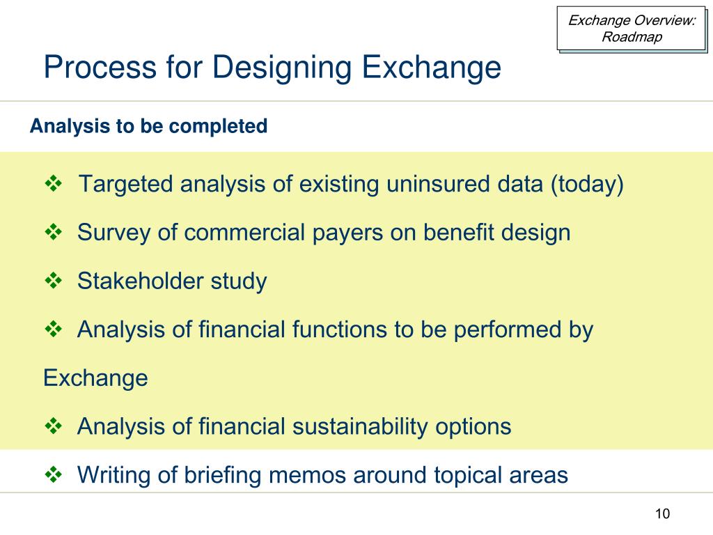Click the slide title Process for Designing Exchange
Image resolution: width=713 pixels, height=535 pixels.
click(x=272, y=68)
